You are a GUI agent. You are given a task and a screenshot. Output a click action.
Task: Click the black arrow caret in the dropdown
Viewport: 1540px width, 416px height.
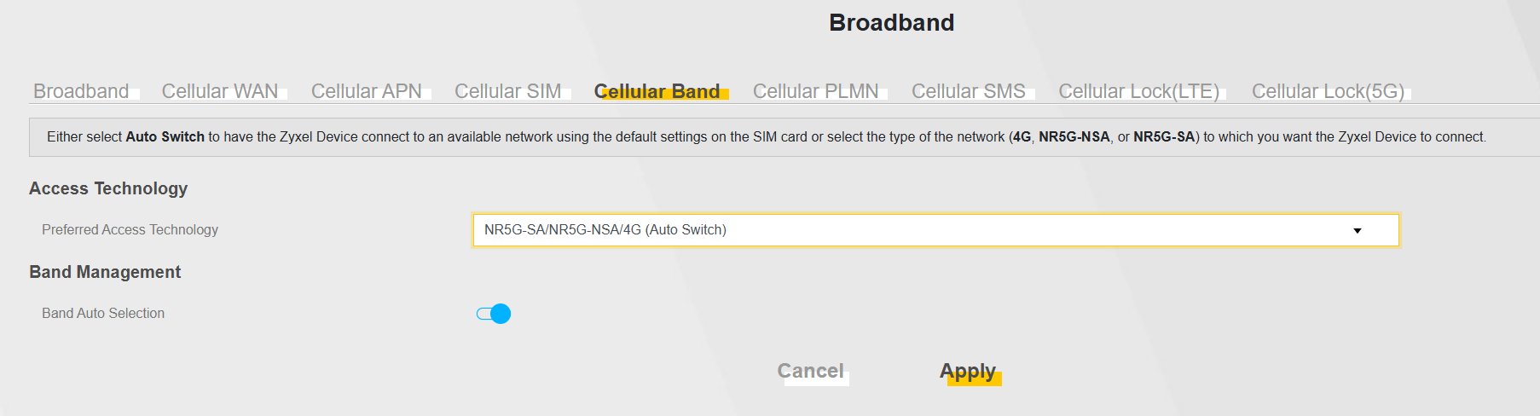pyautogui.click(x=1358, y=231)
